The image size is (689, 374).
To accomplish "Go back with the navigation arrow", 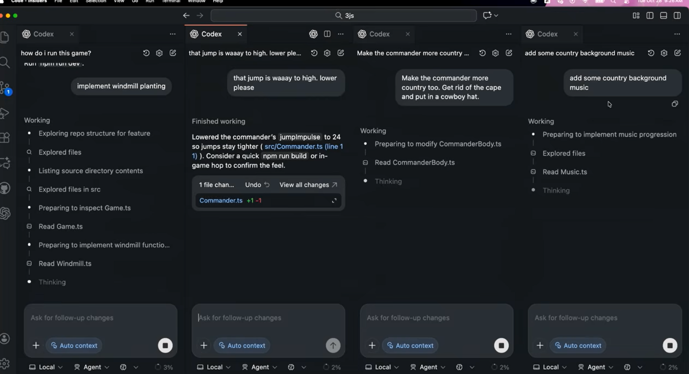I will [186, 16].
